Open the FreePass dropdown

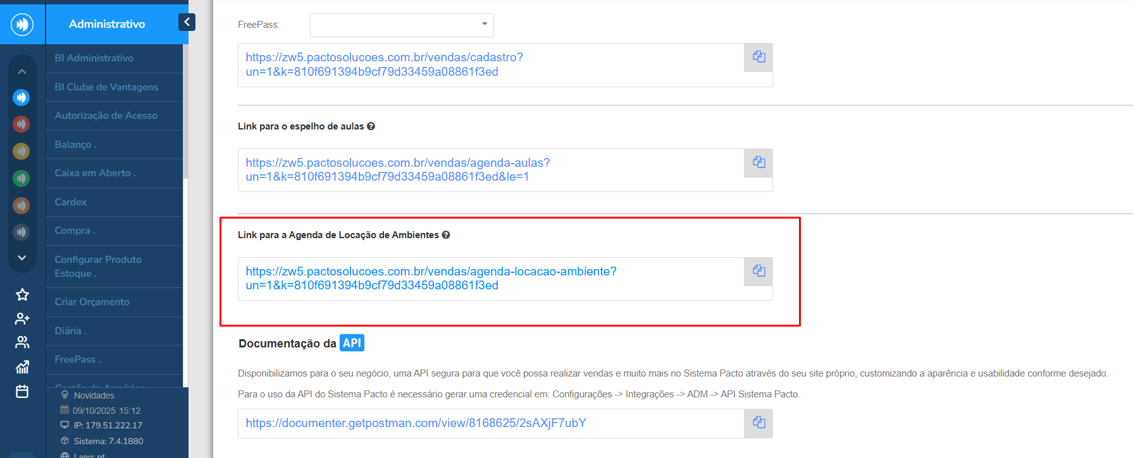tap(402, 25)
